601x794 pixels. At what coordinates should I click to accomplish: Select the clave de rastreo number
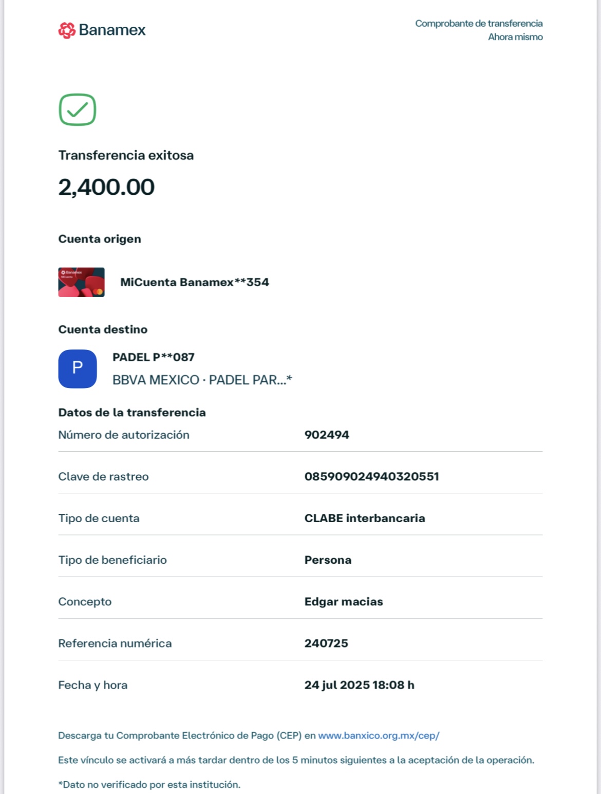point(371,476)
